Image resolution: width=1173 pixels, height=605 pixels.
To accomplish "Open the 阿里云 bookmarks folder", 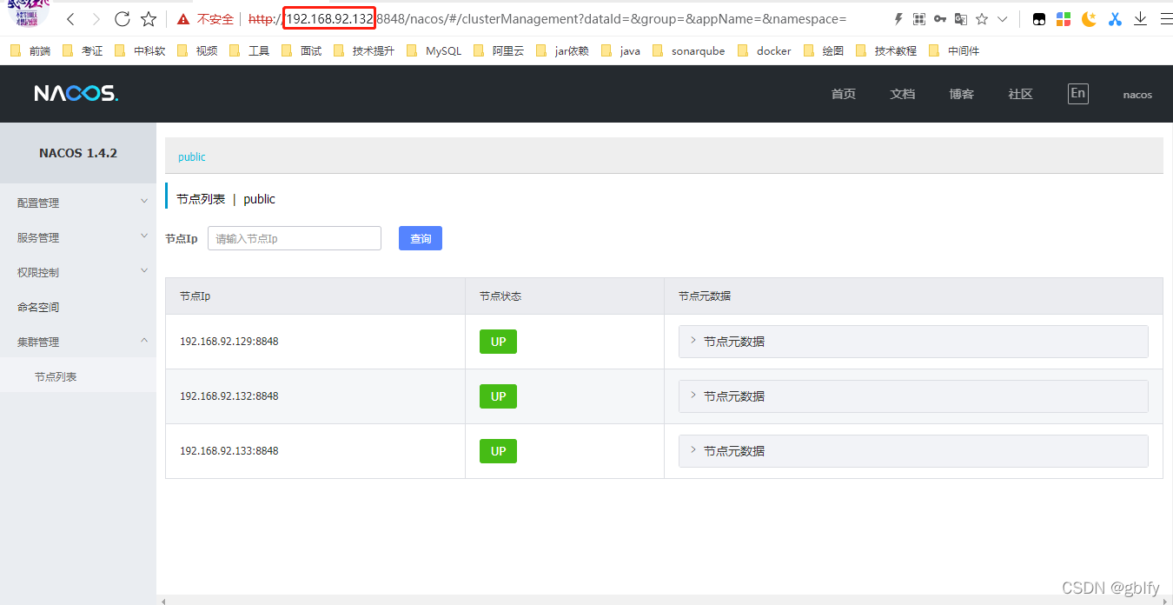I will click(499, 51).
